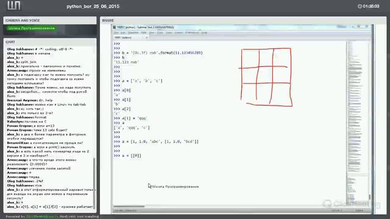The height and width of the screenshot is (219, 390).
Task: Click chat message 'dir, help'
Action: click(x=30, y=100)
